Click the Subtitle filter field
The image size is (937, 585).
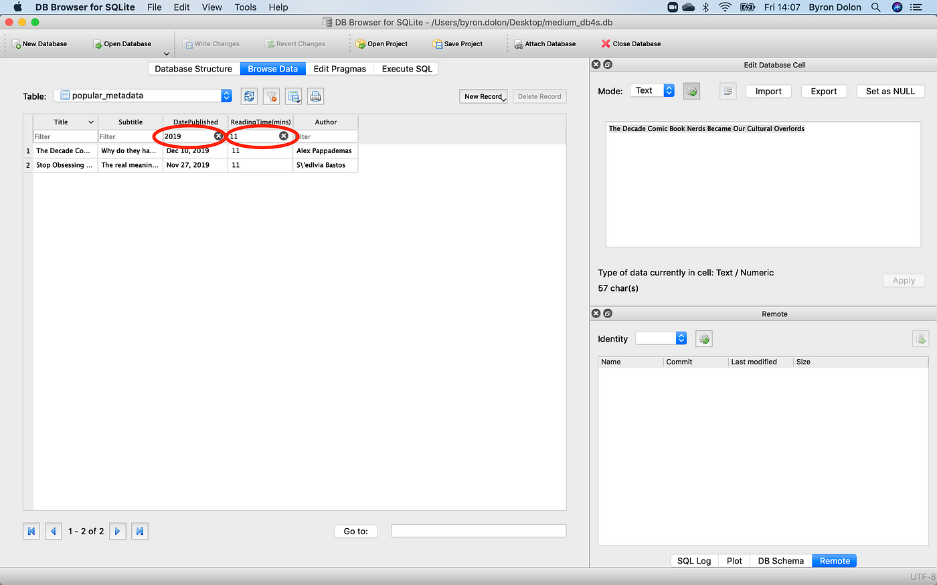coord(131,136)
